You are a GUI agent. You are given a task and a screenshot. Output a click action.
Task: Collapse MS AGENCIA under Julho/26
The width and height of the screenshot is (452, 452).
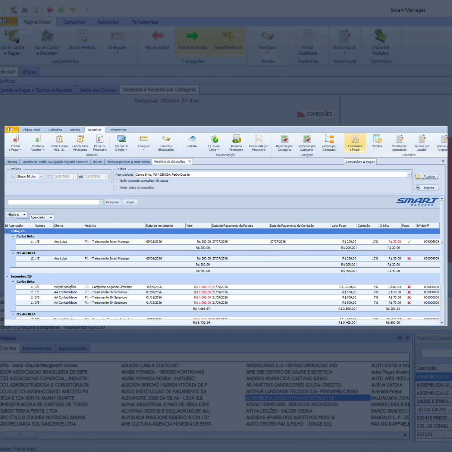tap(13, 253)
